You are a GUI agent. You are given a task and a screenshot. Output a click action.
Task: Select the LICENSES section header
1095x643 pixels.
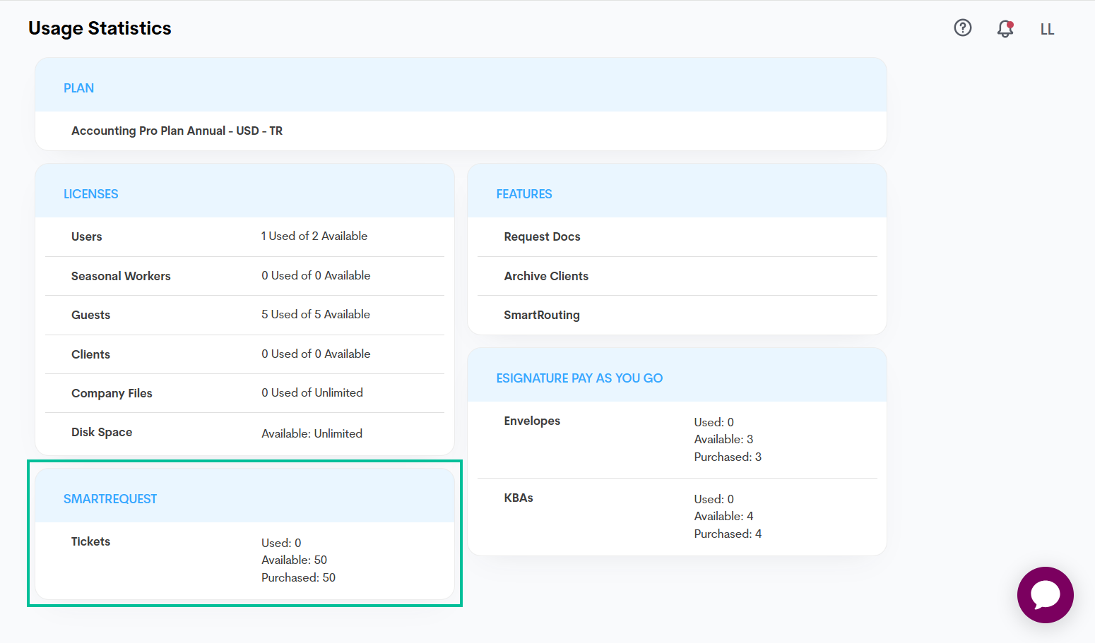click(91, 193)
